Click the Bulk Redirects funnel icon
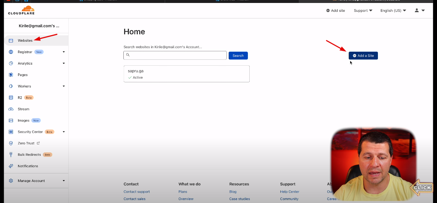The image size is (437, 203). [x=11, y=155]
